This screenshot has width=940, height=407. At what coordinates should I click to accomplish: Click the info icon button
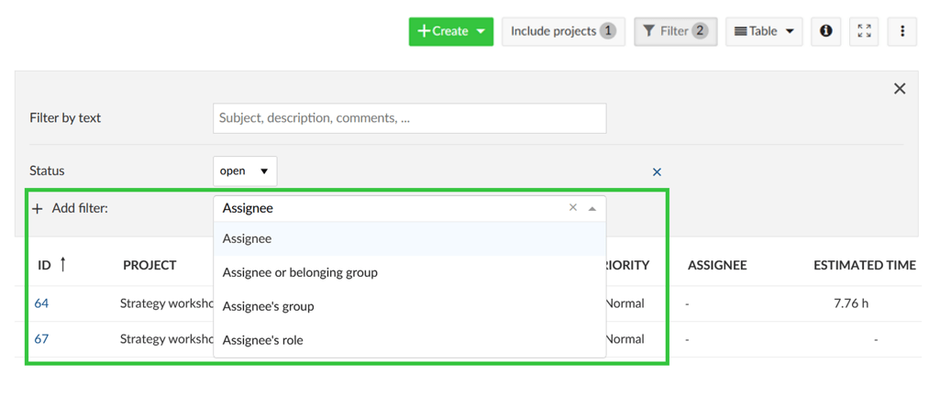825,31
